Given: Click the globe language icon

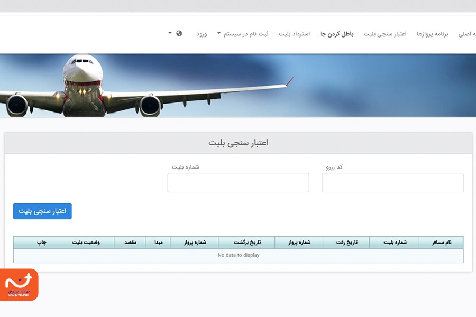Looking at the screenshot, I should 179,33.
